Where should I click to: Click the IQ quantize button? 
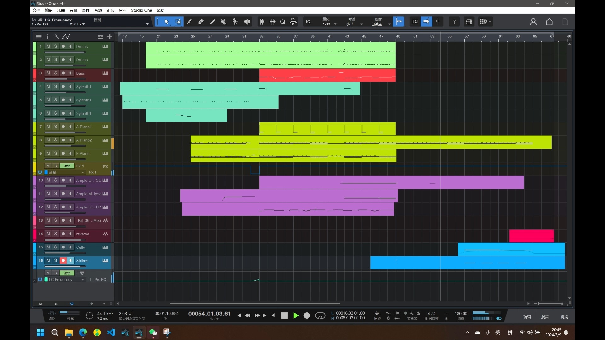coord(308,22)
